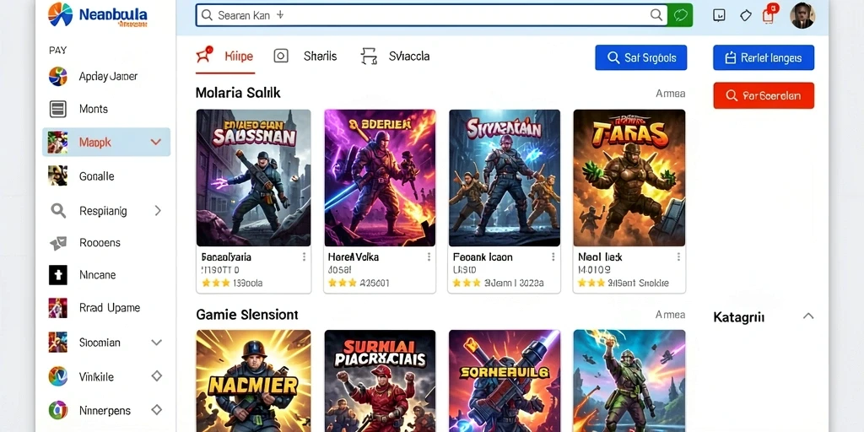Expand the Respiianig submenu arrow
Image resolution: width=864 pixels, height=432 pixels.
coord(158,210)
